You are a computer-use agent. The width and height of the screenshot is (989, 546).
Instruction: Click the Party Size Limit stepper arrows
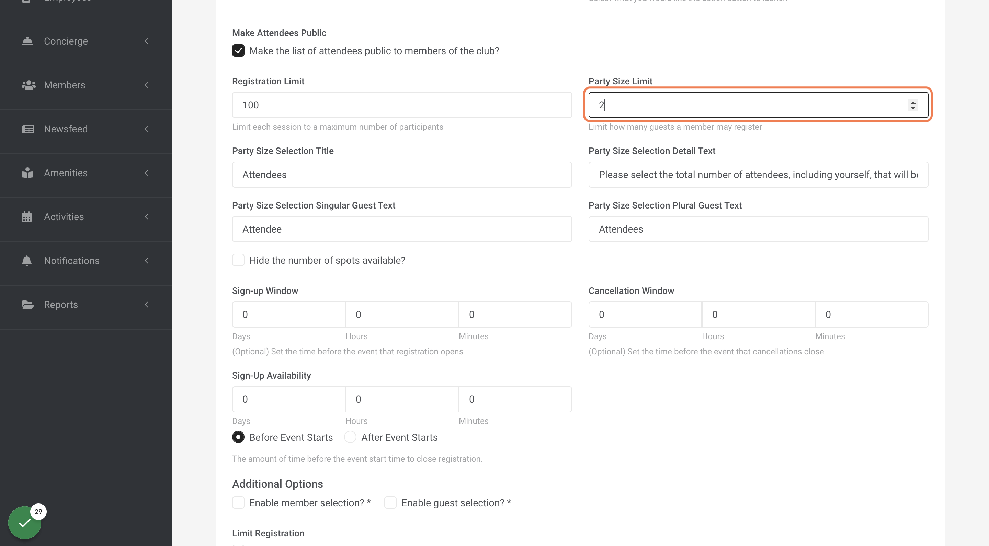click(913, 105)
